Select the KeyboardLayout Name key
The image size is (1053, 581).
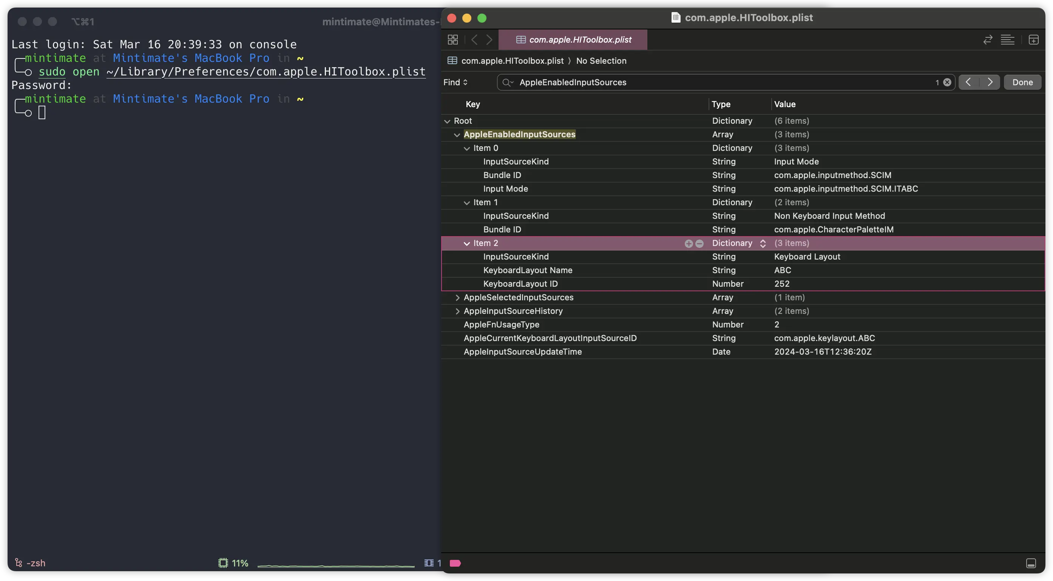click(x=527, y=270)
